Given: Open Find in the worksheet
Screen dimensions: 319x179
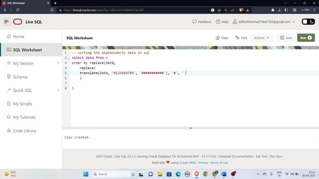Looking at the screenshot, I should point(241,38).
